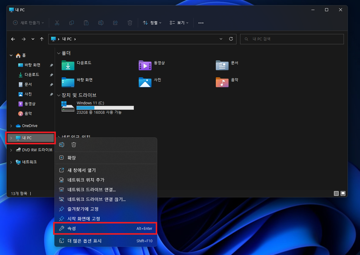The height and width of the screenshot is (255, 360).
Task: Expand the OneDrive tree node
Action: coord(11,126)
